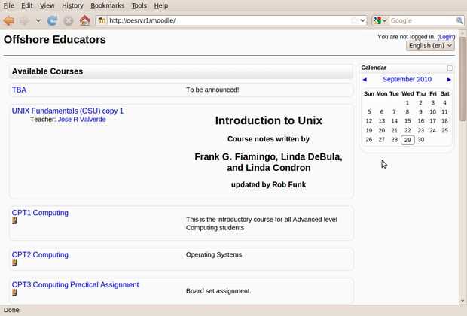Click the Offshore Educators heading
The height and width of the screenshot is (316, 467).
click(55, 39)
